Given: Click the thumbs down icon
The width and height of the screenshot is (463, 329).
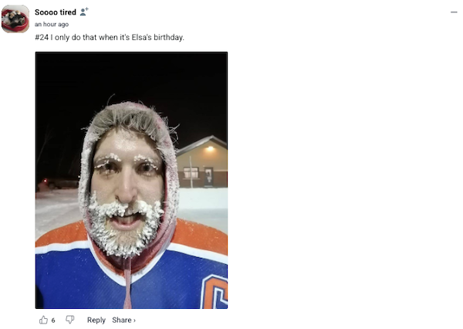Looking at the screenshot, I should point(70,320).
